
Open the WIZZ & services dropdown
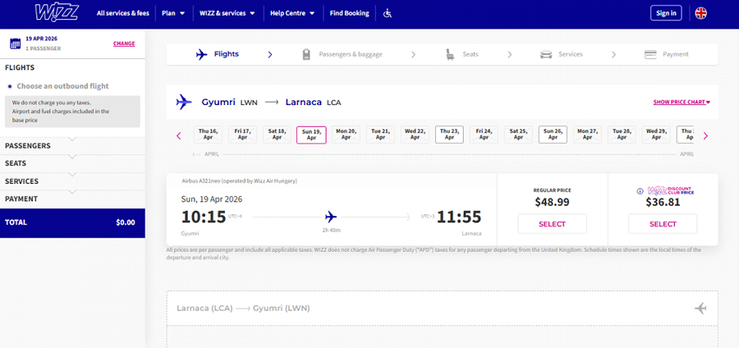(x=227, y=13)
